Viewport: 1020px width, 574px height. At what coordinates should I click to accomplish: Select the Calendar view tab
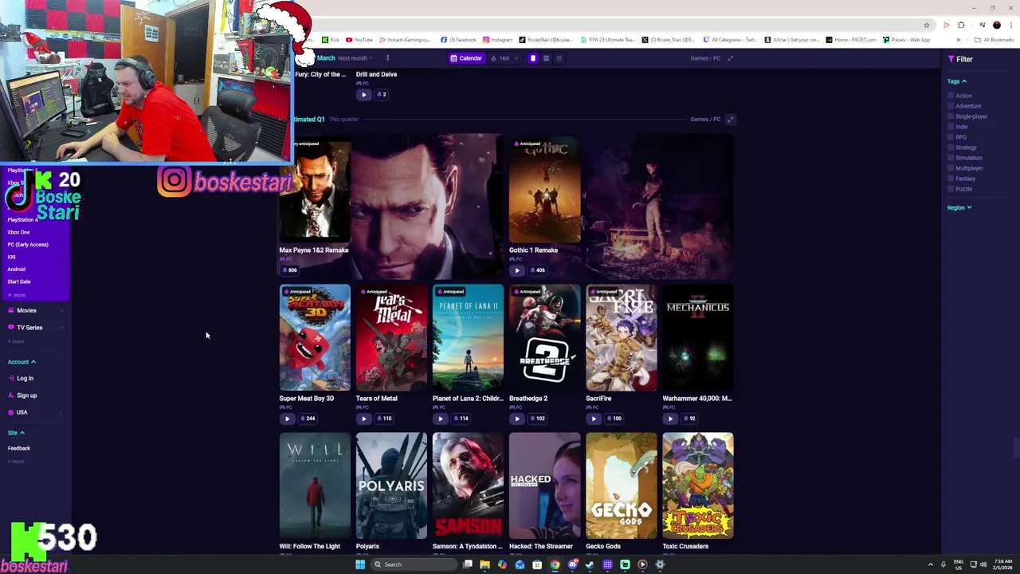pos(466,58)
